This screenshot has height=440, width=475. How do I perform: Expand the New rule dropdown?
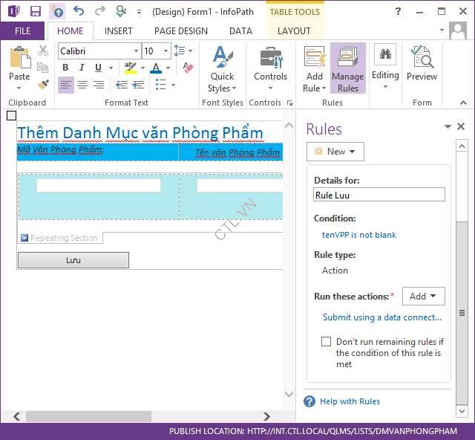click(x=335, y=152)
